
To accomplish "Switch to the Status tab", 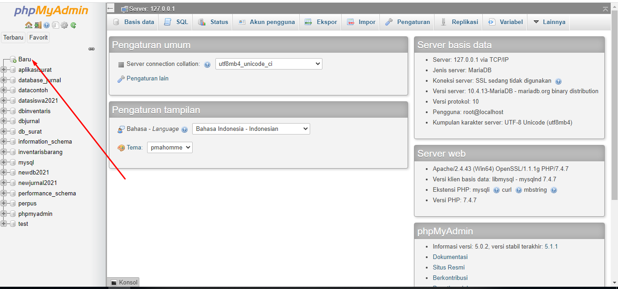I will [x=213, y=22].
